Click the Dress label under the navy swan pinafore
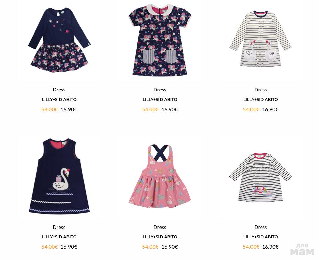This screenshot has width=319, height=260. [x=59, y=227]
